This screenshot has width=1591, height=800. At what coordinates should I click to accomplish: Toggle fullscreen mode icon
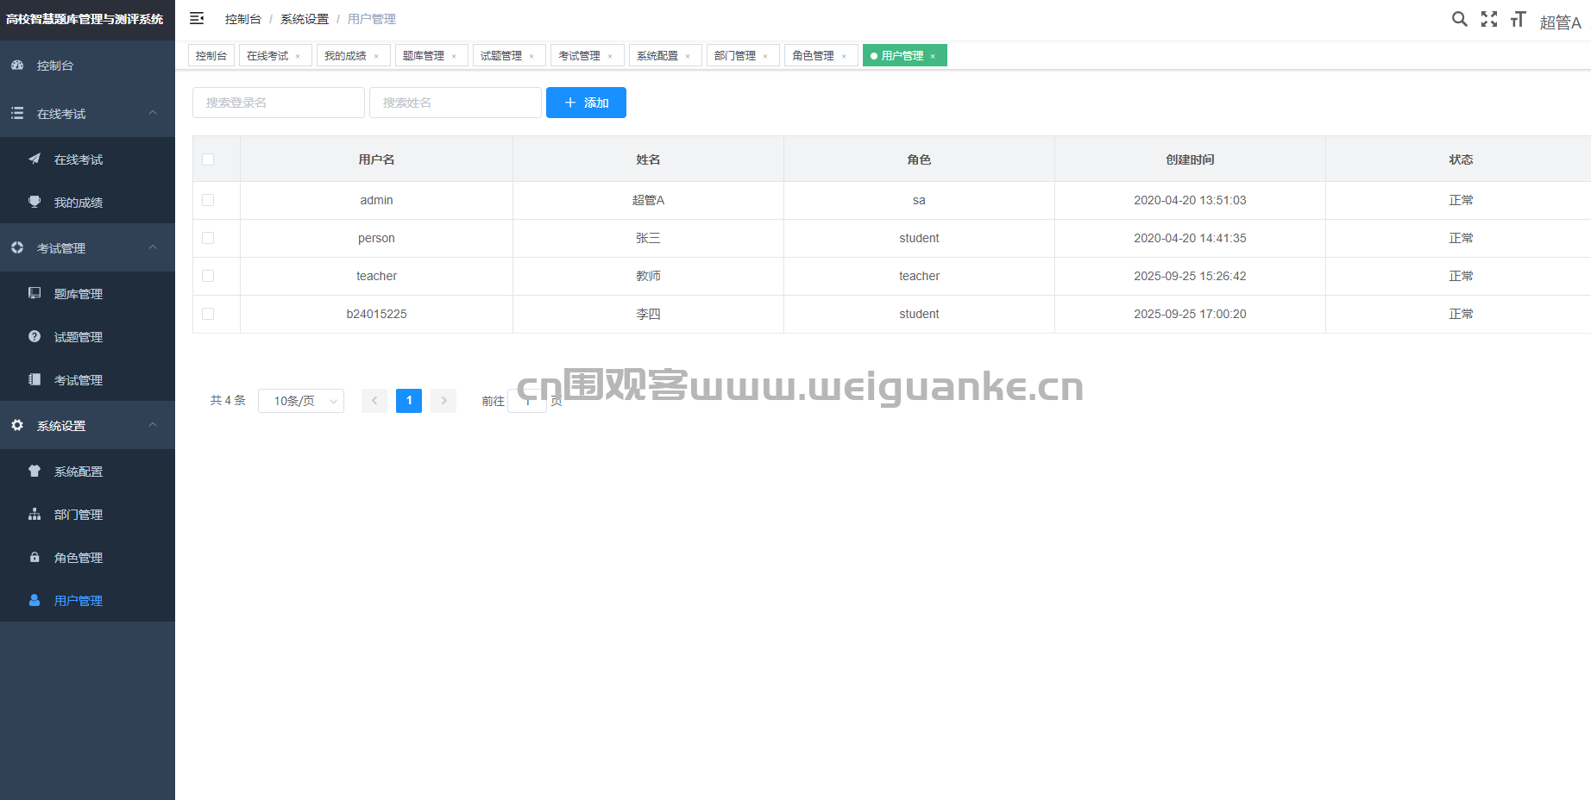(x=1489, y=19)
